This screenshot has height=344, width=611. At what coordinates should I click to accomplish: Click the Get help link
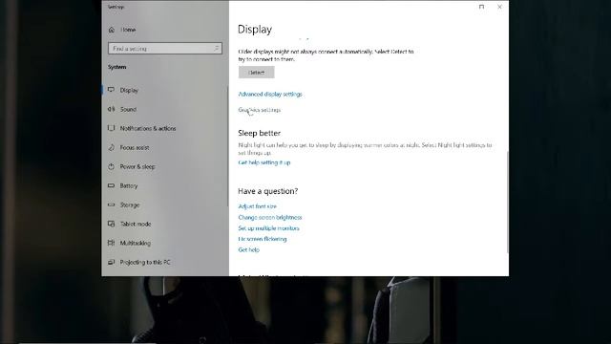coord(248,249)
